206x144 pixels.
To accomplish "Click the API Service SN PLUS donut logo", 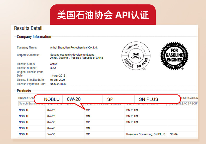I will pos(136,56).
